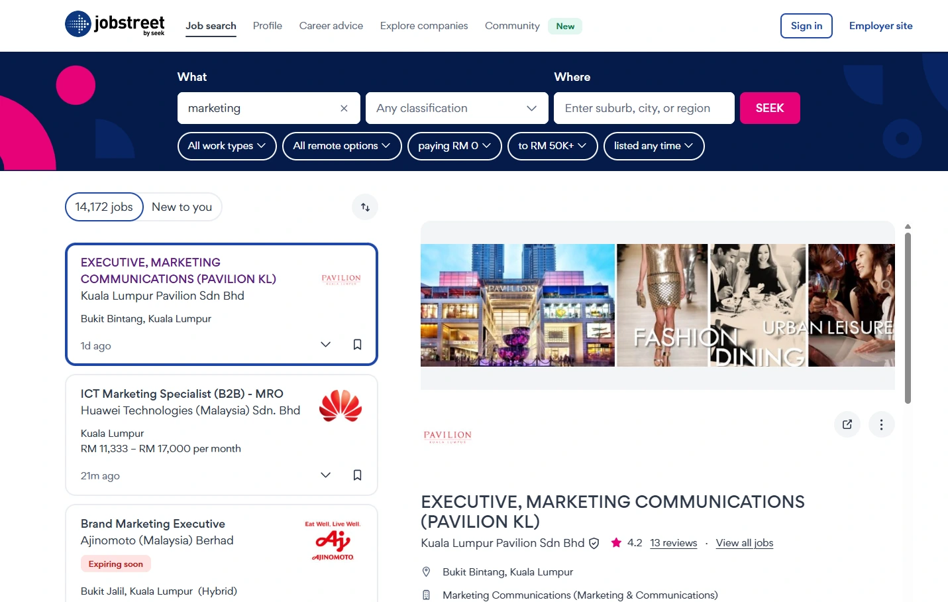Click View all jobs link
The width and height of the screenshot is (948, 602).
point(745,543)
